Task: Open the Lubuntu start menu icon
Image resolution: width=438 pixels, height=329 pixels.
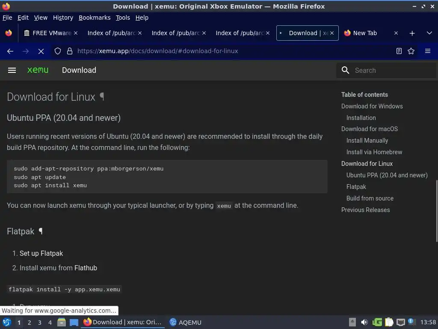Action: (7, 323)
